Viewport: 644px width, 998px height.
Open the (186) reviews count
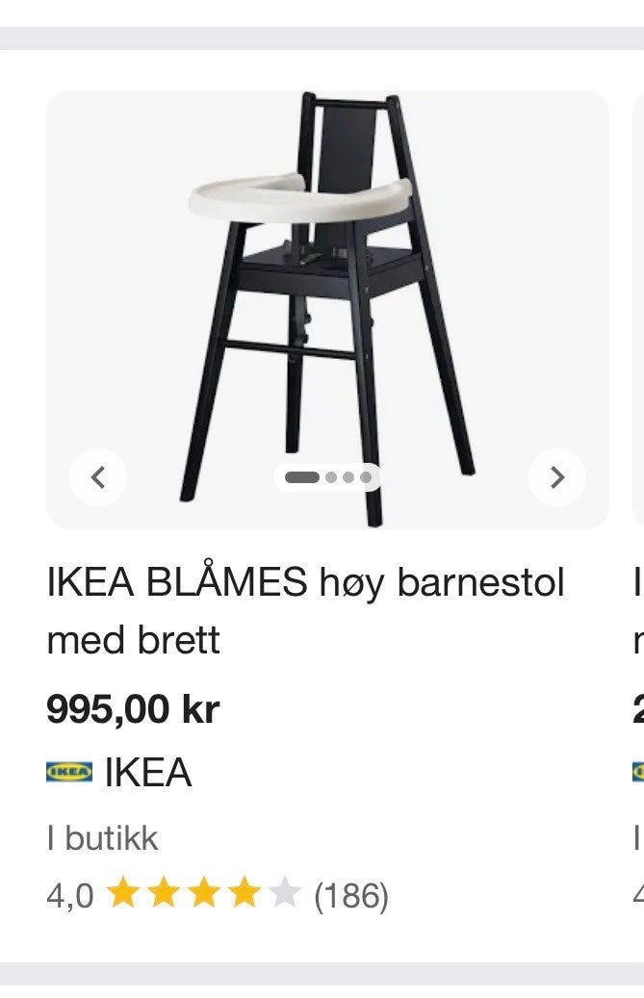(351, 895)
